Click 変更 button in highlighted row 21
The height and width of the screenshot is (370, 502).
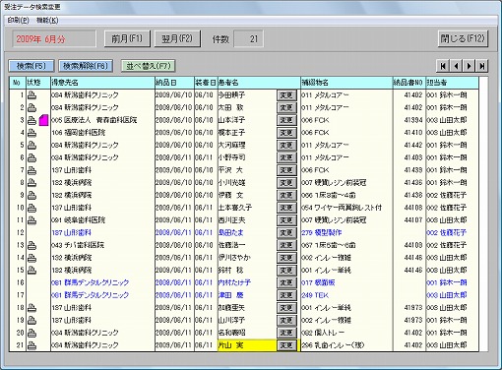click(x=286, y=345)
